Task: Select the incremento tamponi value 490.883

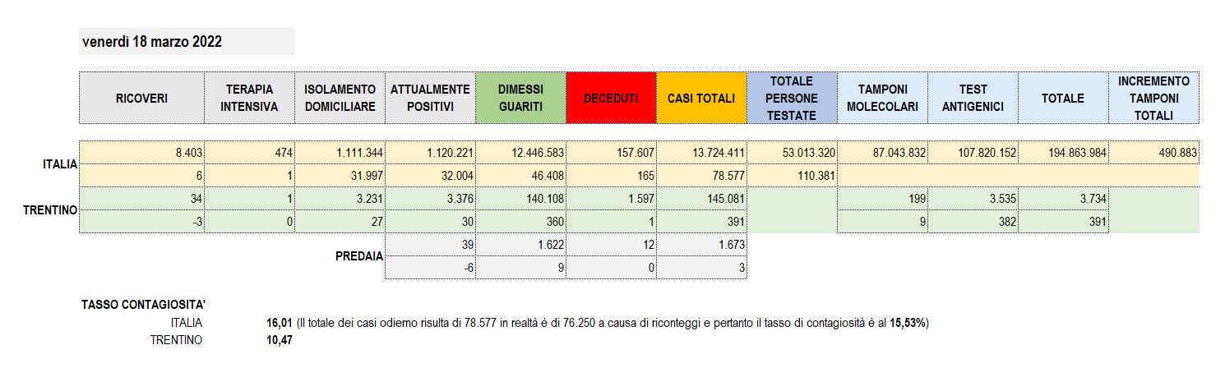Action: tap(1153, 153)
